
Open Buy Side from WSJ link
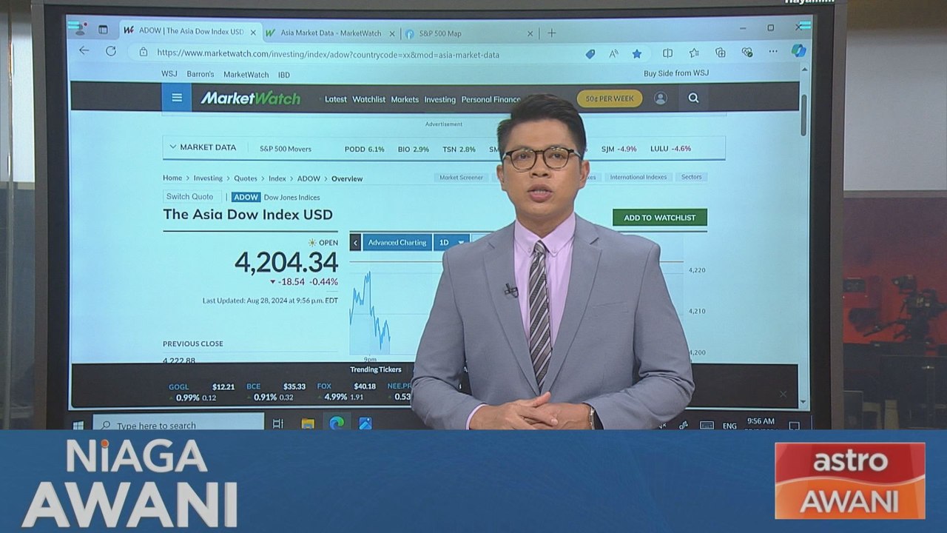676,73
